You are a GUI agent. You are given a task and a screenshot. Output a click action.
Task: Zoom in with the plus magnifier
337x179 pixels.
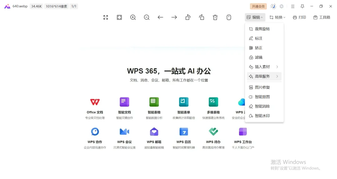(133, 17)
